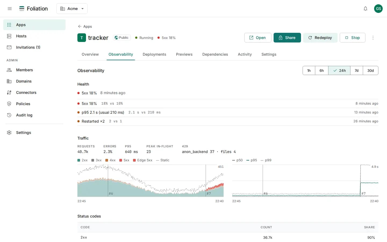Click deployment marker #6 on traffic chart
The width and height of the screenshot is (387, 242).
(x=111, y=194)
